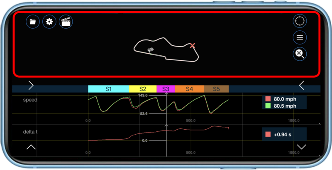
Task: Tap the zoom-to-fit magnifier icon
Action: pyautogui.click(x=300, y=54)
